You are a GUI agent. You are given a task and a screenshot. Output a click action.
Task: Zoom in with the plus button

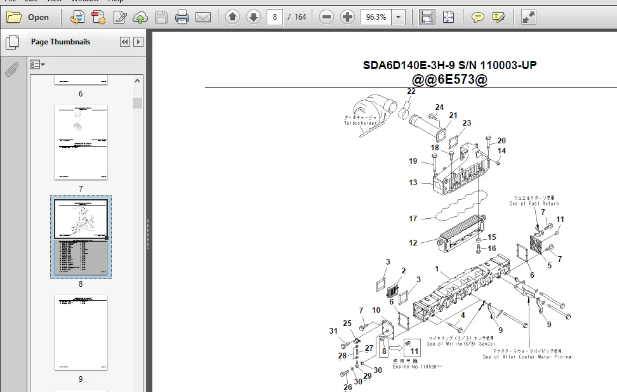(347, 17)
